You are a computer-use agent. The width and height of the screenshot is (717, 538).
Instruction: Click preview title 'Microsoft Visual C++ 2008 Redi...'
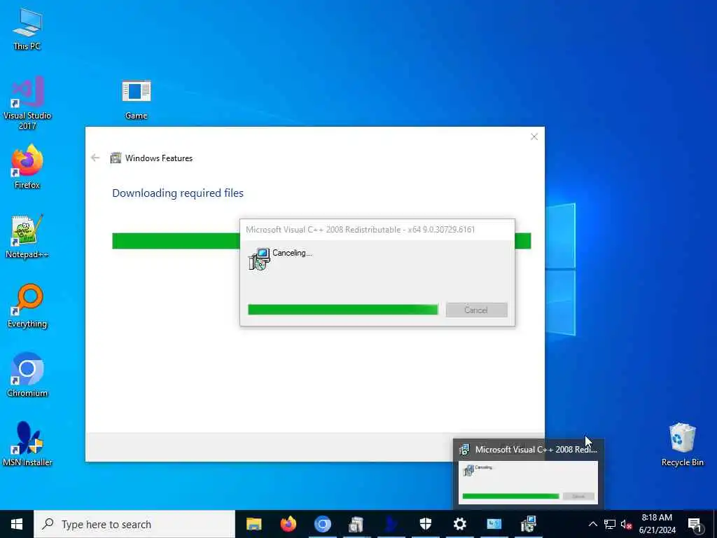point(536,449)
